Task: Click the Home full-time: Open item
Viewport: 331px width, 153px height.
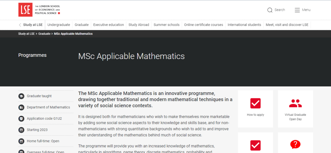Action: [x=43, y=141]
